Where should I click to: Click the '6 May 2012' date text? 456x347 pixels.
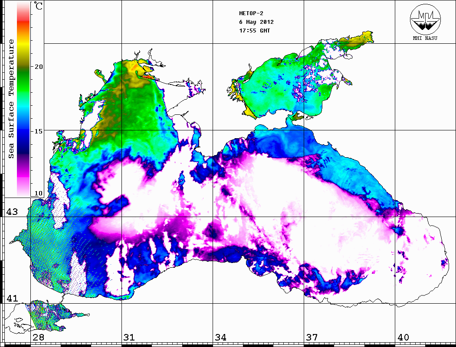pyautogui.click(x=256, y=22)
